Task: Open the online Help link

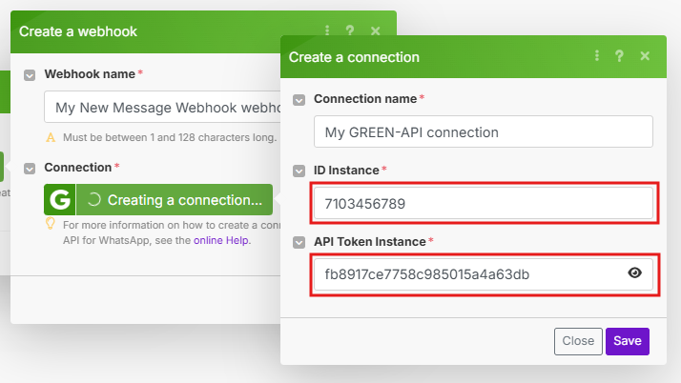Action: [x=221, y=241]
